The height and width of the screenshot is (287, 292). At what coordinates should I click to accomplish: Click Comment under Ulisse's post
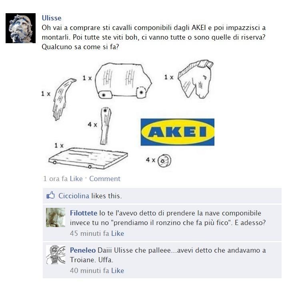point(105,179)
